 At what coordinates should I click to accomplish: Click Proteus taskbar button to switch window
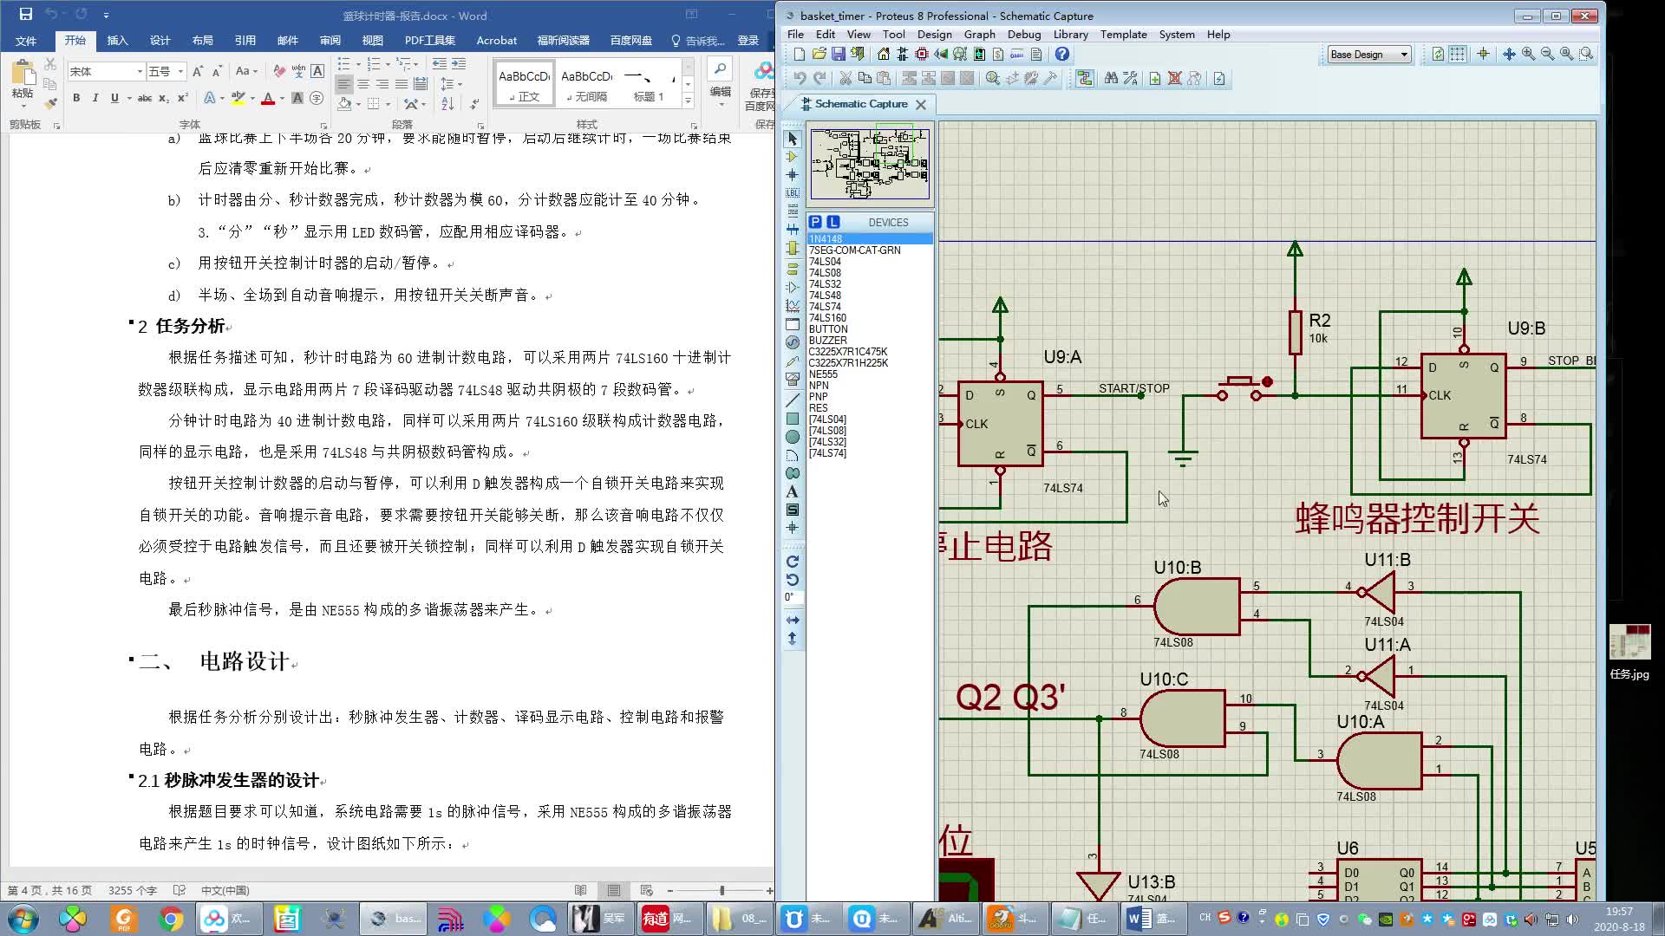point(395,918)
